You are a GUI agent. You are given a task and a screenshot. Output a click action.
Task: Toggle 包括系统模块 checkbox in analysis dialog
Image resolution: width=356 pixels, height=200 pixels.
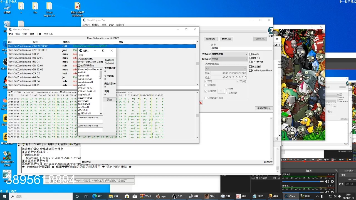coord(79,65)
